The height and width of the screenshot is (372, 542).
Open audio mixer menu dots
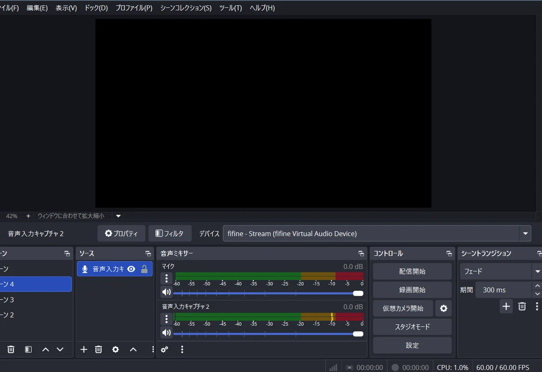click(182, 350)
